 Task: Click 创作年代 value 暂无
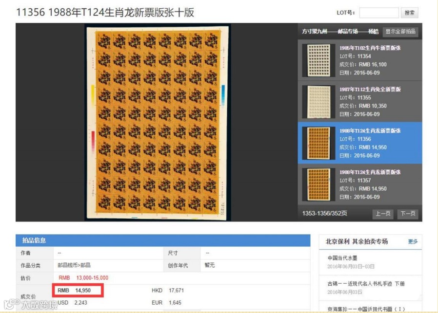(210, 265)
